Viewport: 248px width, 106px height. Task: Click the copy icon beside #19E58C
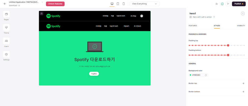coord(206,75)
